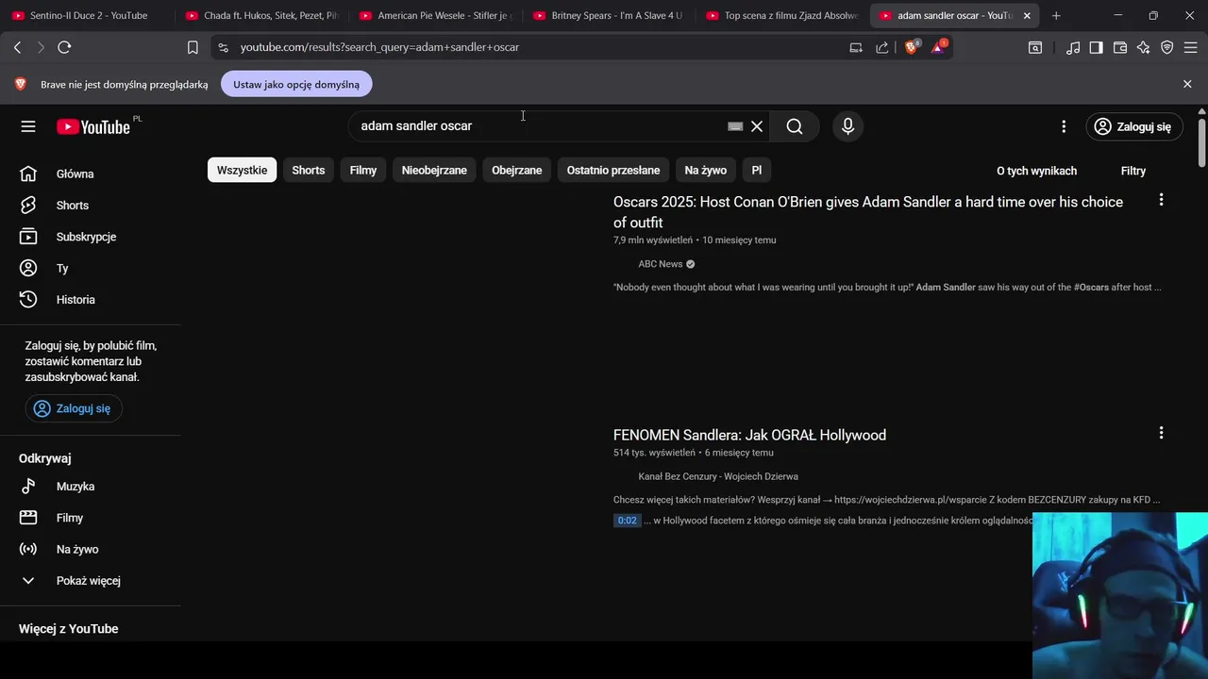1208x679 pixels.
Task: Open Brave main hamburger menu
Action: [1191, 47]
